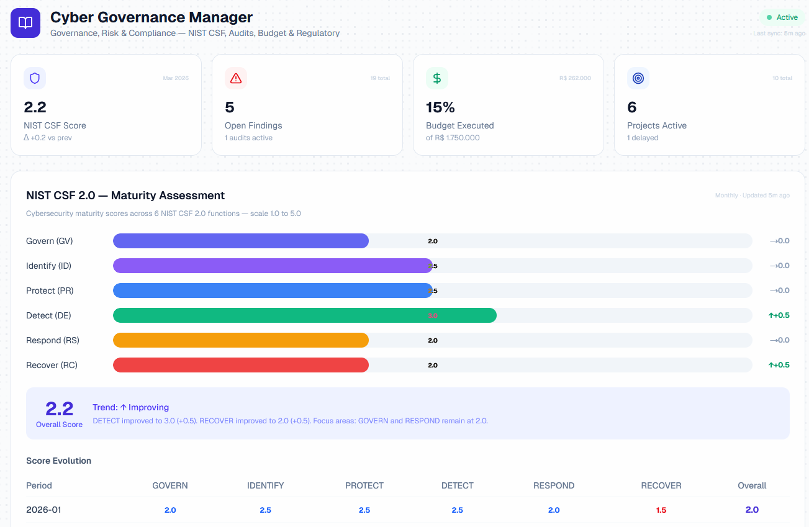Click the Detect (DE) maturity progress bar

[304, 315]
